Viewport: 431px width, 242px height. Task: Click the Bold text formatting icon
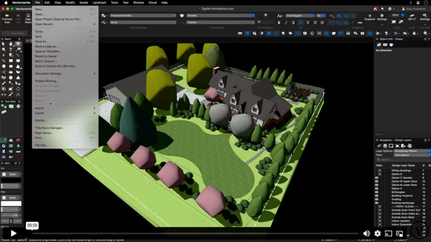point(279,22)
